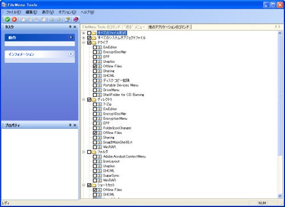285x207 pixels.
Task: Click the icon beside Adobe.Acrobat.ContextMenu
Action: pos(100,157)
